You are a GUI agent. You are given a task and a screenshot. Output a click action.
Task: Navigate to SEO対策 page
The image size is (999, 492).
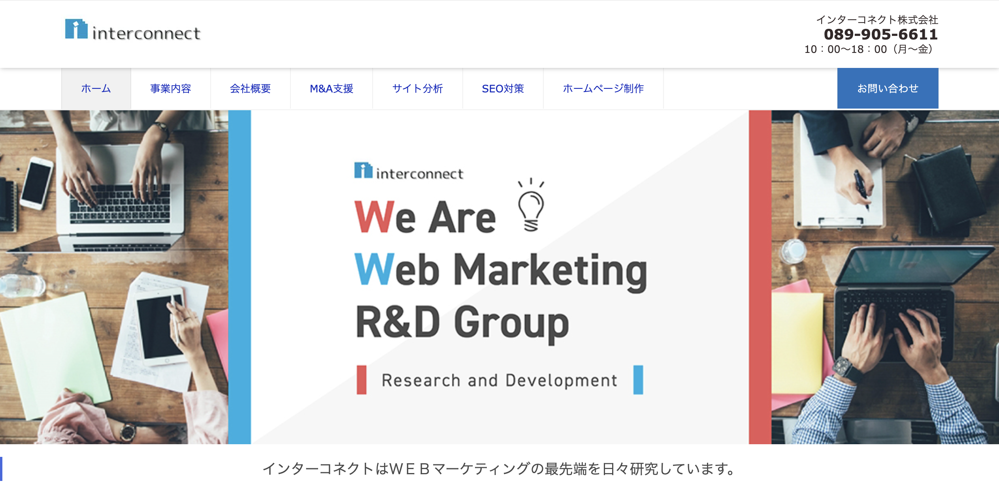click(503, 88)
